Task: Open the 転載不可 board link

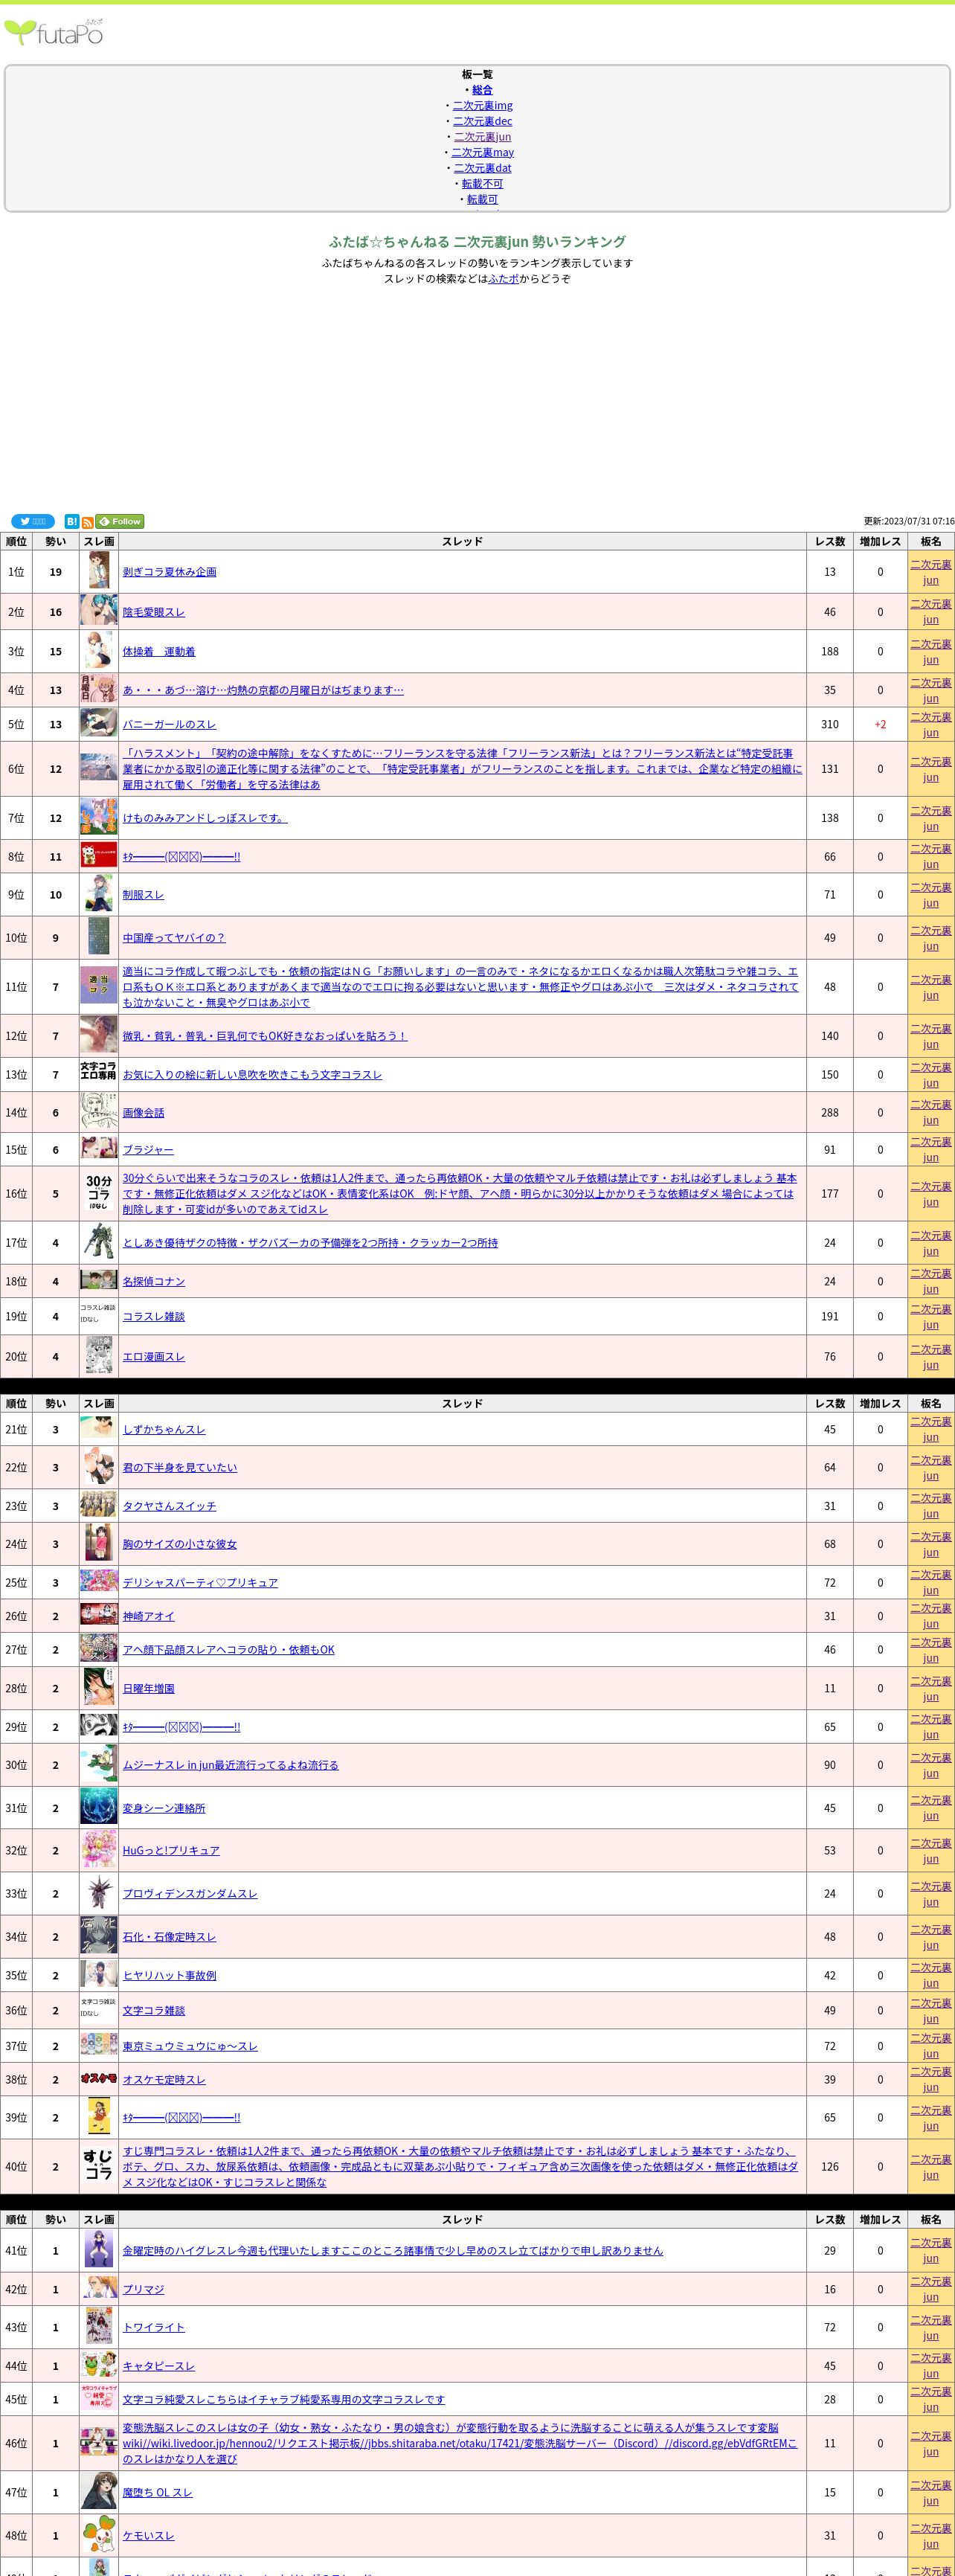Action: [x=482, y=184]
